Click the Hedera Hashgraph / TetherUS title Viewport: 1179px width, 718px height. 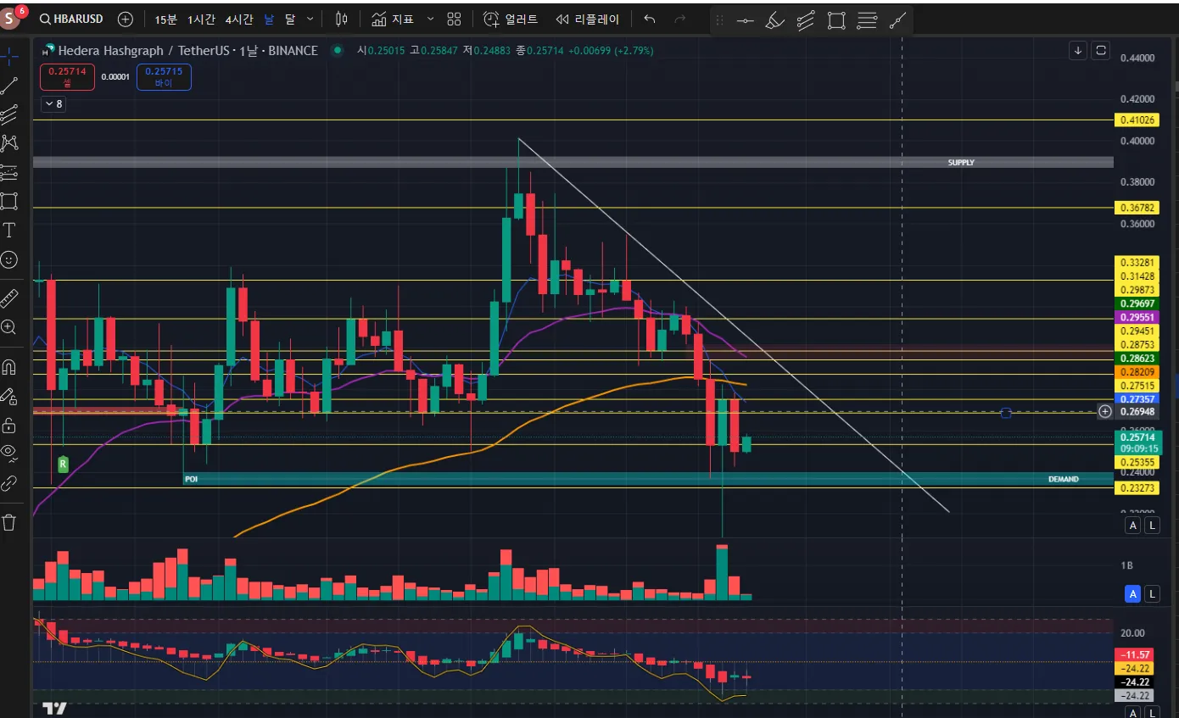(x=187, y=51)
